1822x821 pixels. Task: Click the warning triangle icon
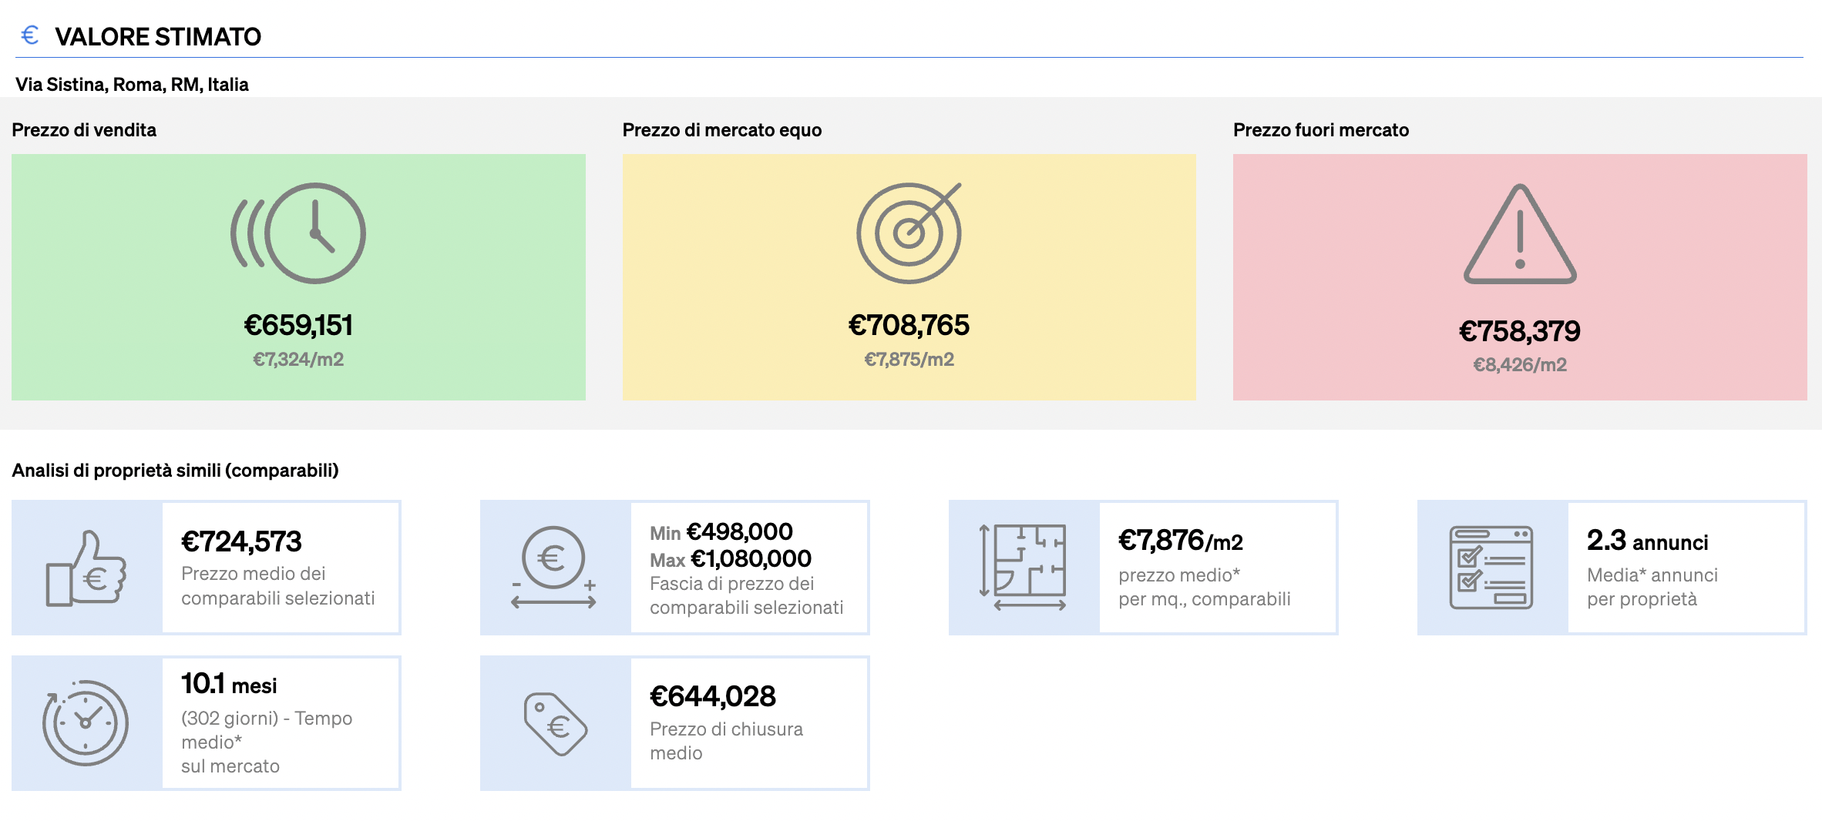pos(1520,234)
